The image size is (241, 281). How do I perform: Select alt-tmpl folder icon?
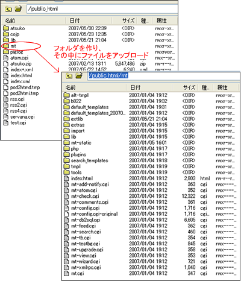pyautogui.click(x=67, y=95)
